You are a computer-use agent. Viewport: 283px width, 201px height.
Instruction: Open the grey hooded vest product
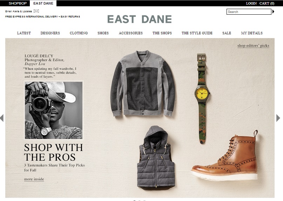[156, 157]
